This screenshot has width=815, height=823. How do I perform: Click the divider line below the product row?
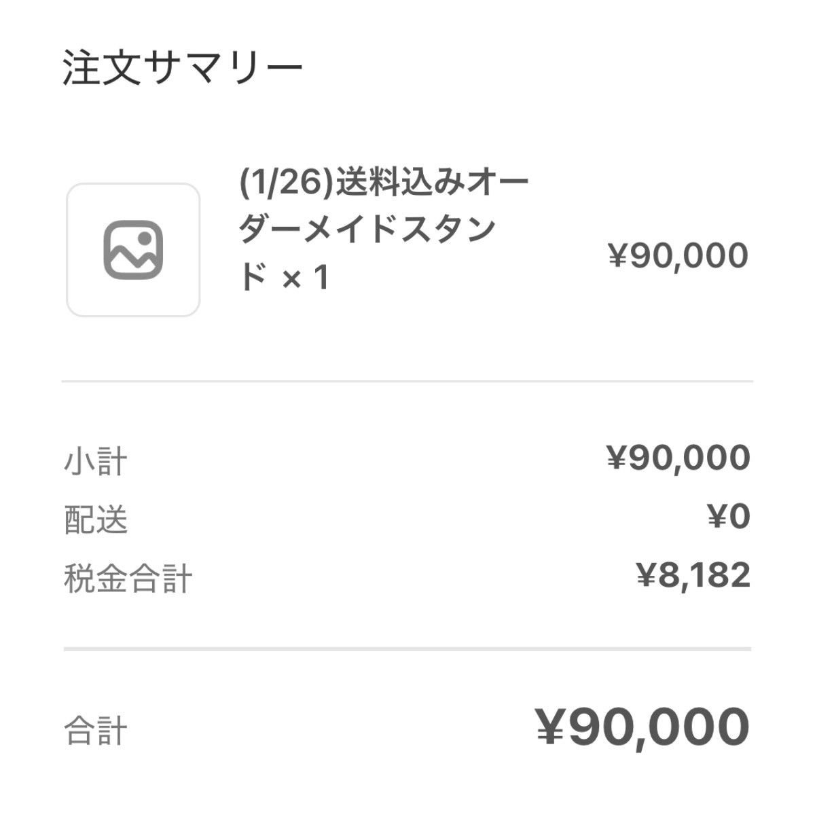point(407,382)
